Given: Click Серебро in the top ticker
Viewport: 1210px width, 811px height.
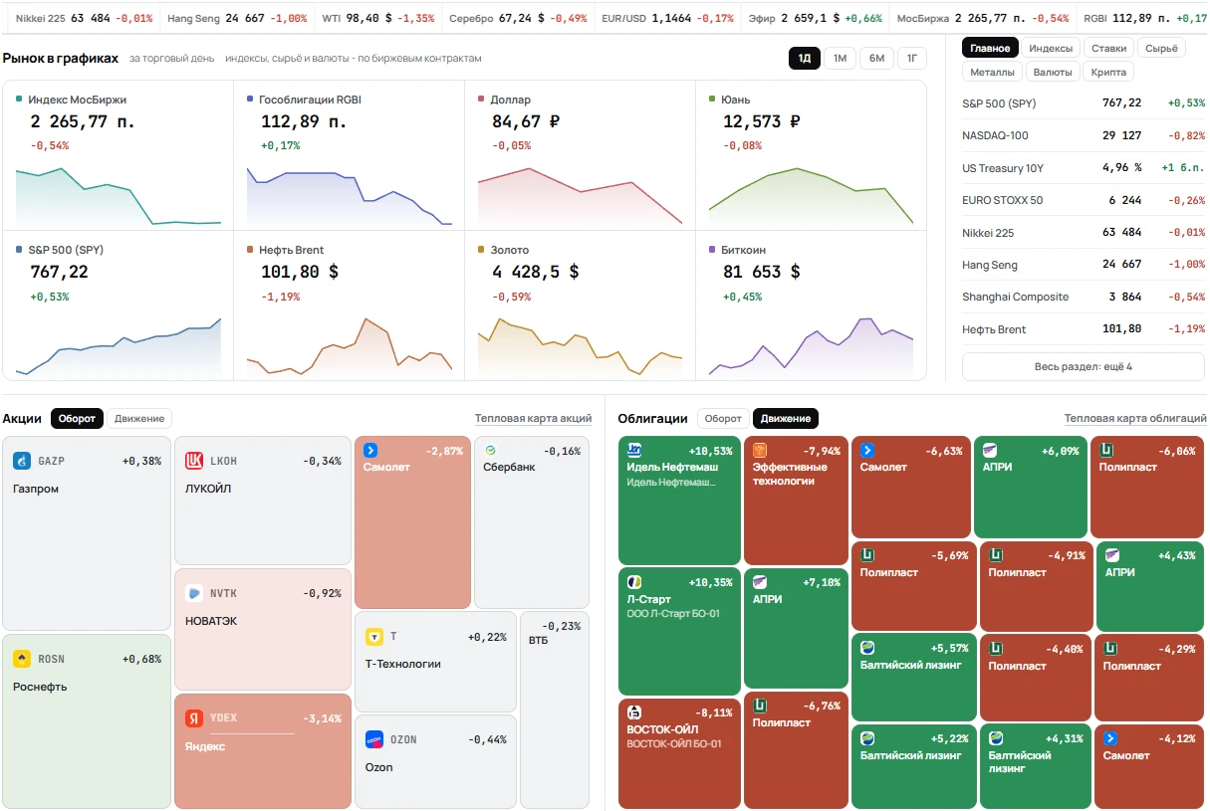Looking at the screenshot, I should pyautogui.click(x=518, y=18).
